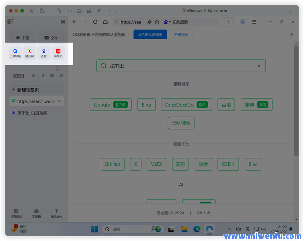Go back with the browser back arrow

tap(74, 22)
